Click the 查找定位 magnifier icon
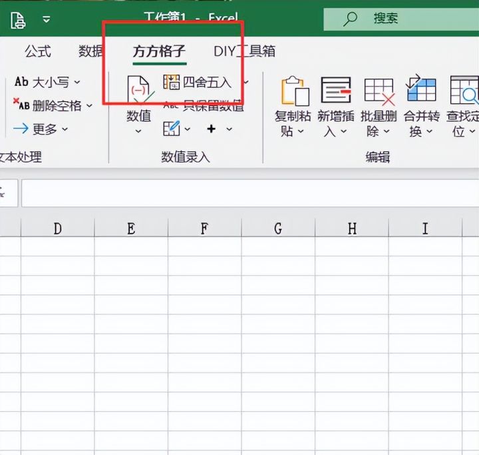This screenshot has height=455, width=479. (x=464, y=91)
